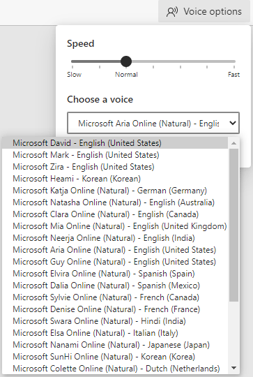Select Microsoft SunHi Online Korean (Korea)
Viewport: 253px width, 377px height.
pos(115,357)
